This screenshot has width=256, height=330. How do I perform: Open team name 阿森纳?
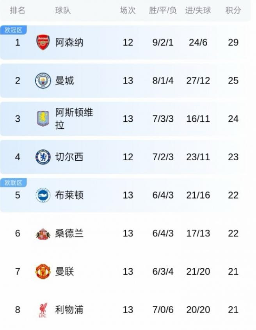pos(69,42)
